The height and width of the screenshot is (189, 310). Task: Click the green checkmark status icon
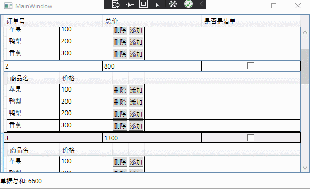(x=189, y=4)
